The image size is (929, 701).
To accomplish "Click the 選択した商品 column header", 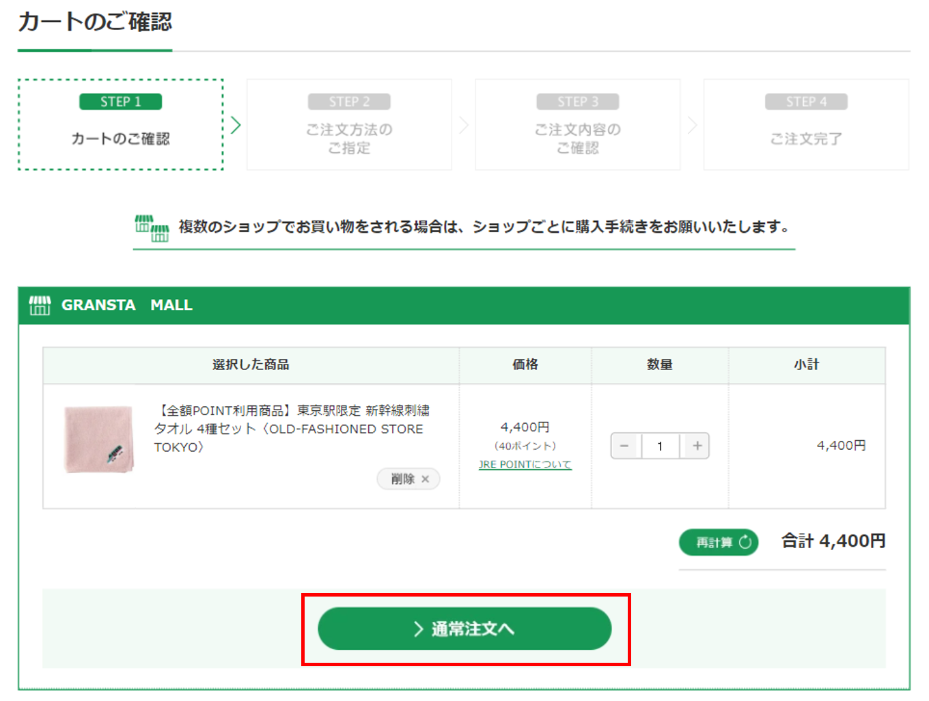I will [x=251, y=364].
